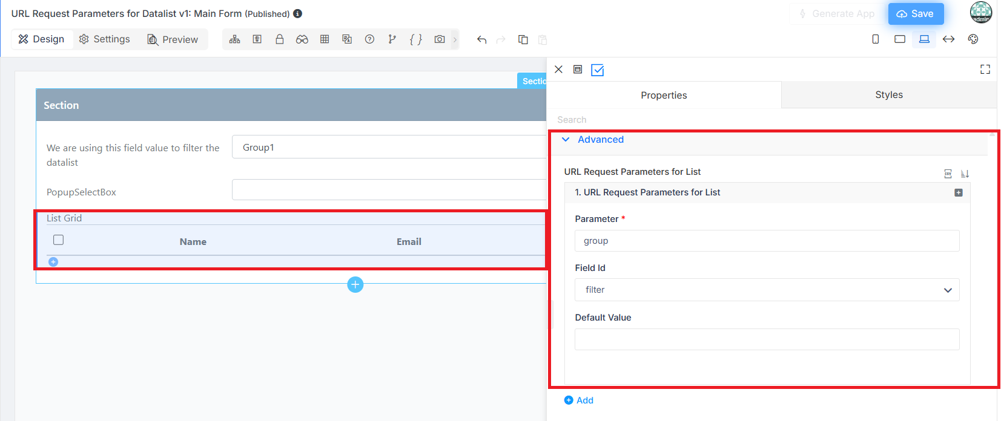Click the hierarchy tree icon in the toolbar
Image resolution: width=1001 pixels, height=421 pixels.
click(235, 39)
